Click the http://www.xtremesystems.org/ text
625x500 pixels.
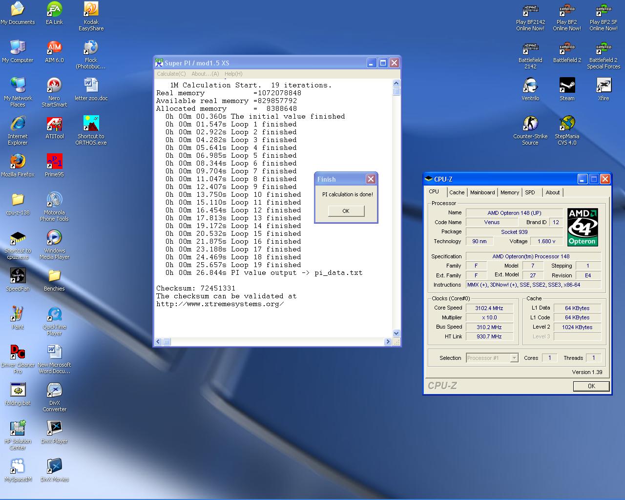(220, 304)
